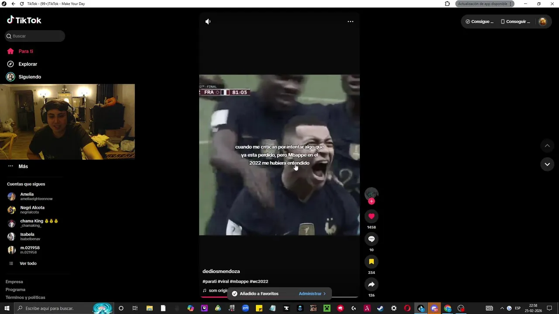Click the Mbappe video to pause
Image resolution: width=559 pixels, height=314 pixels.
(x=279, y=155)
